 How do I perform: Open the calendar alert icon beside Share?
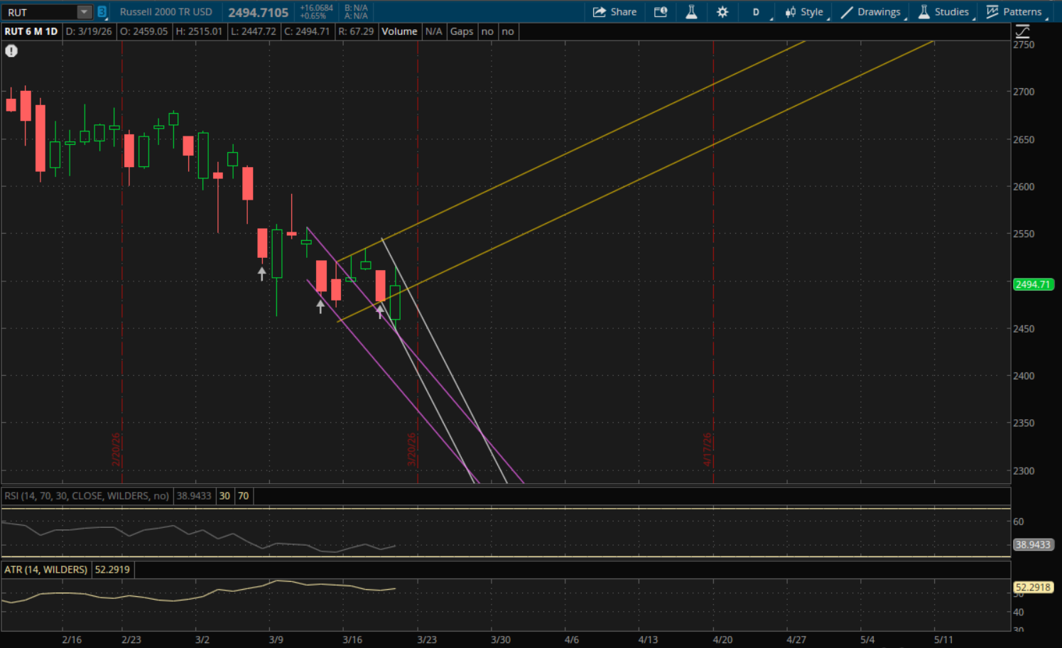pos(661,12)
